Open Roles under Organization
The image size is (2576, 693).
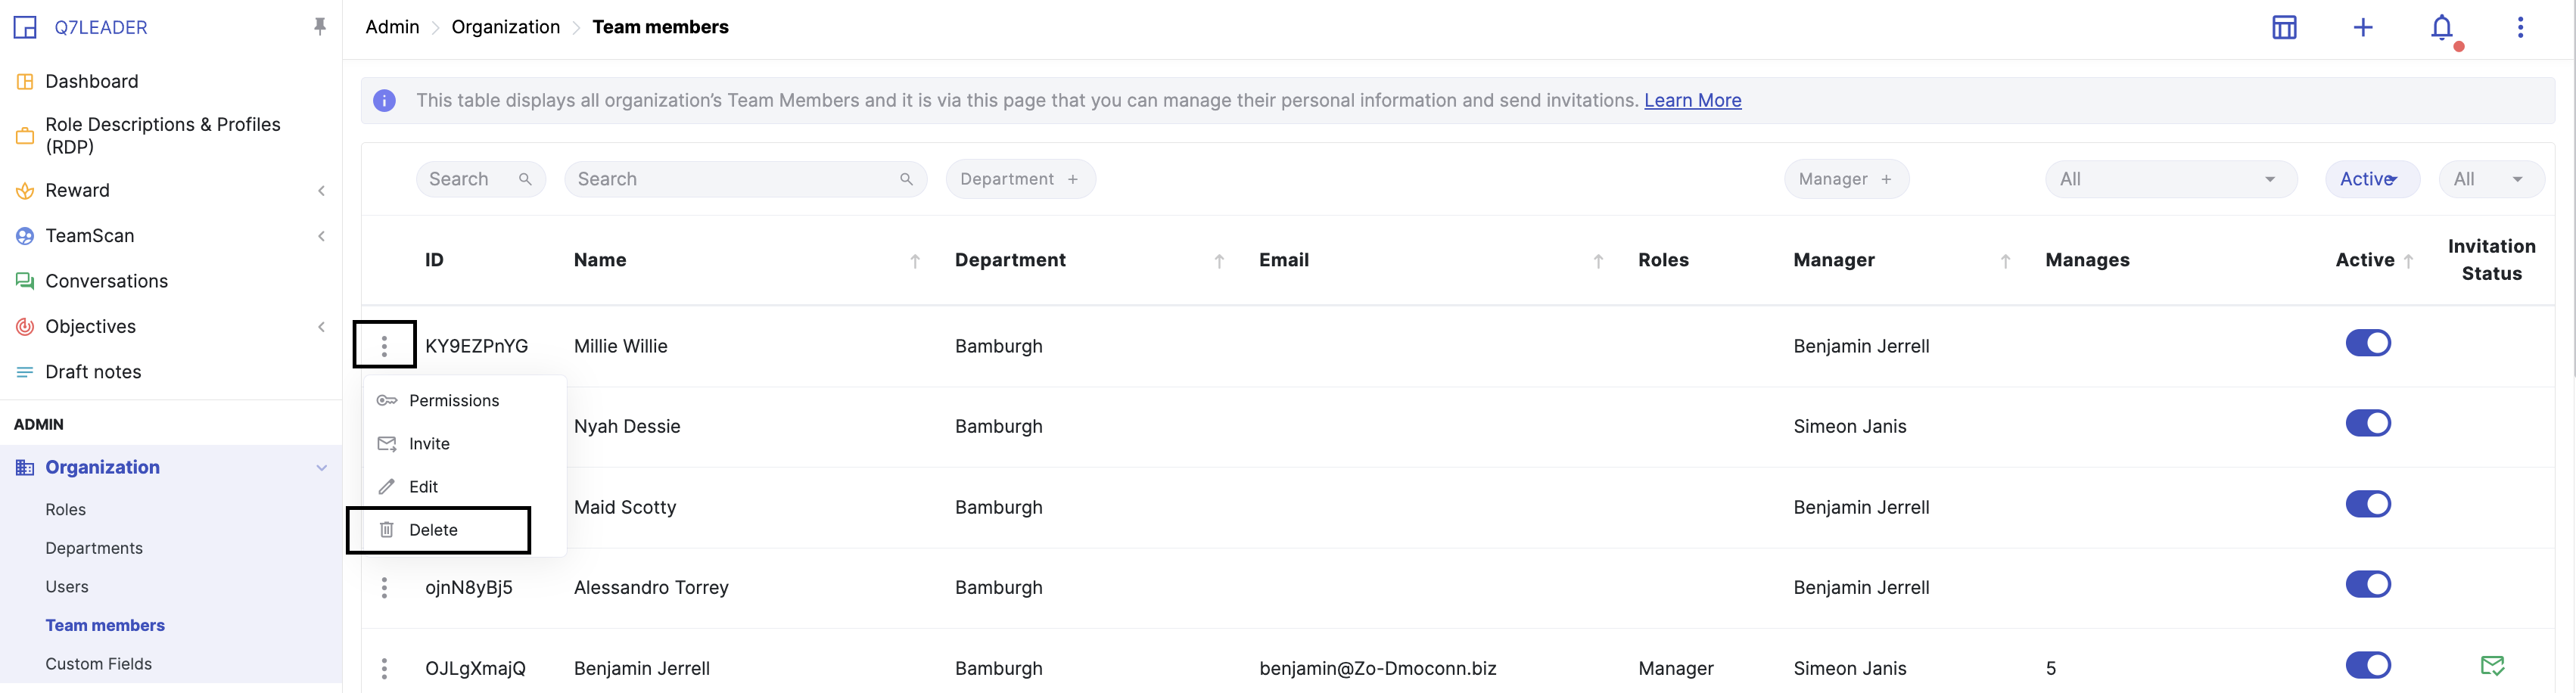click(66, 510)
